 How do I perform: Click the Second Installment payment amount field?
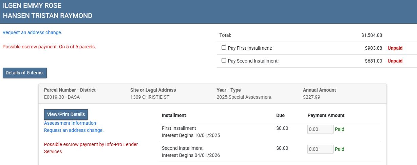[320, 149]
